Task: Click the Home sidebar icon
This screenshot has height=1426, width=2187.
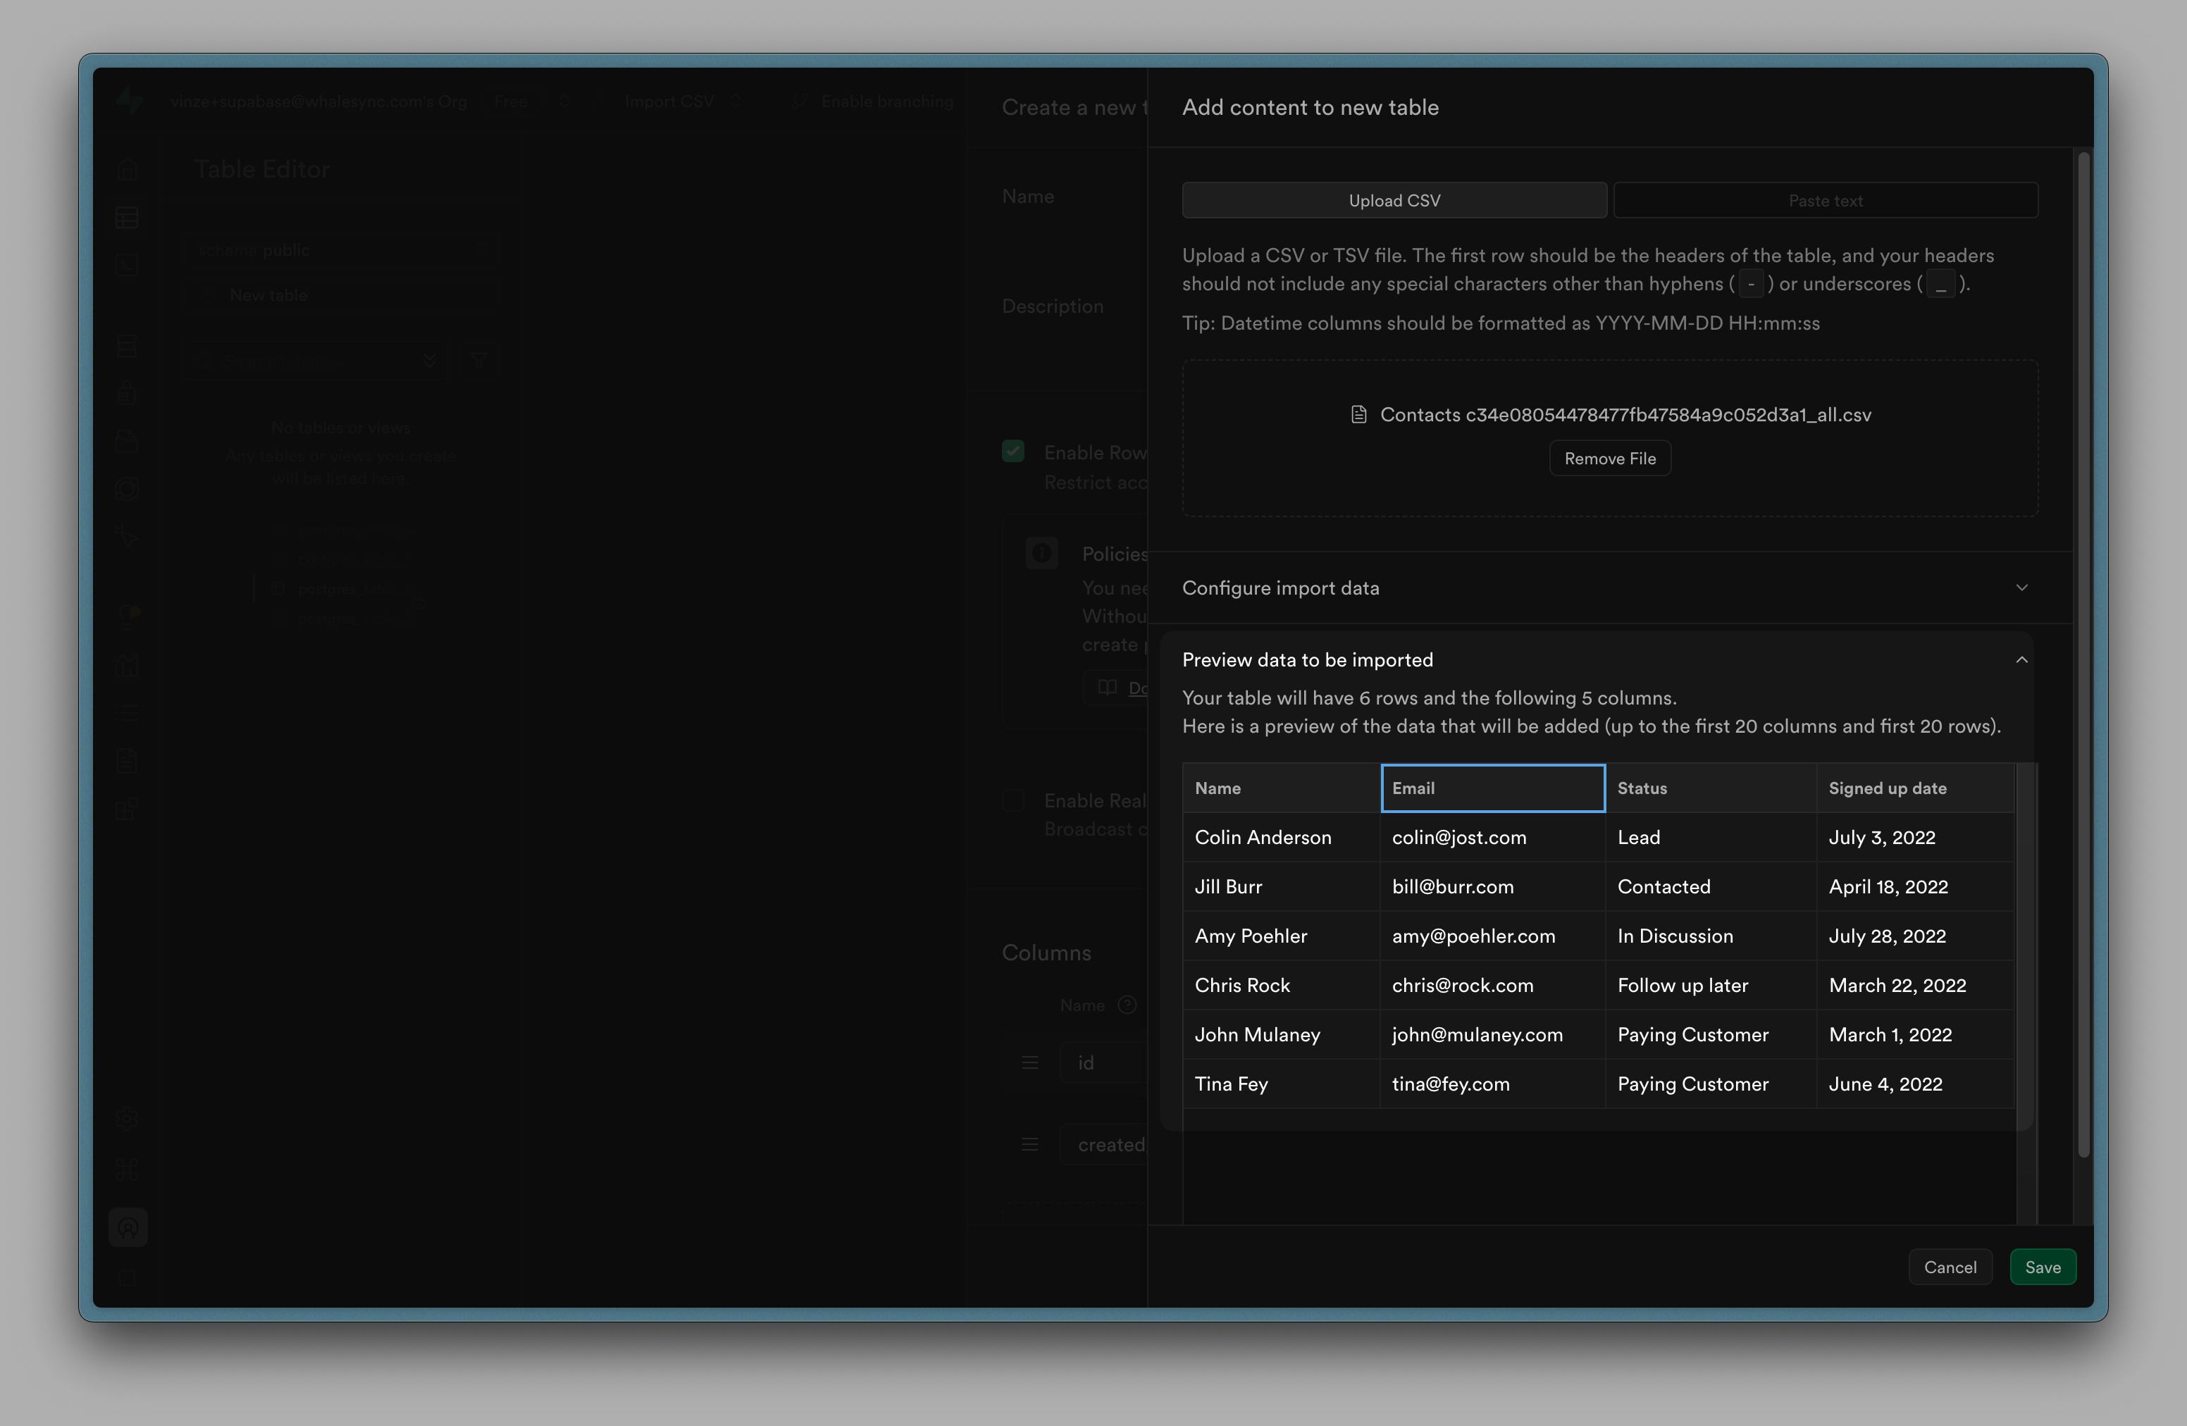Action: (x=127, y=170)
